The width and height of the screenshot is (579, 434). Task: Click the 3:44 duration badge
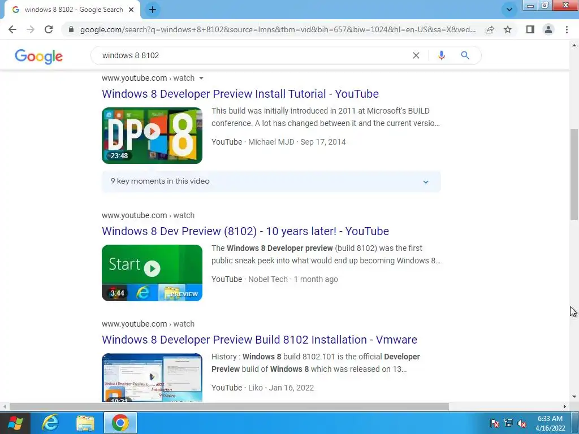click(x=117, y=293)
